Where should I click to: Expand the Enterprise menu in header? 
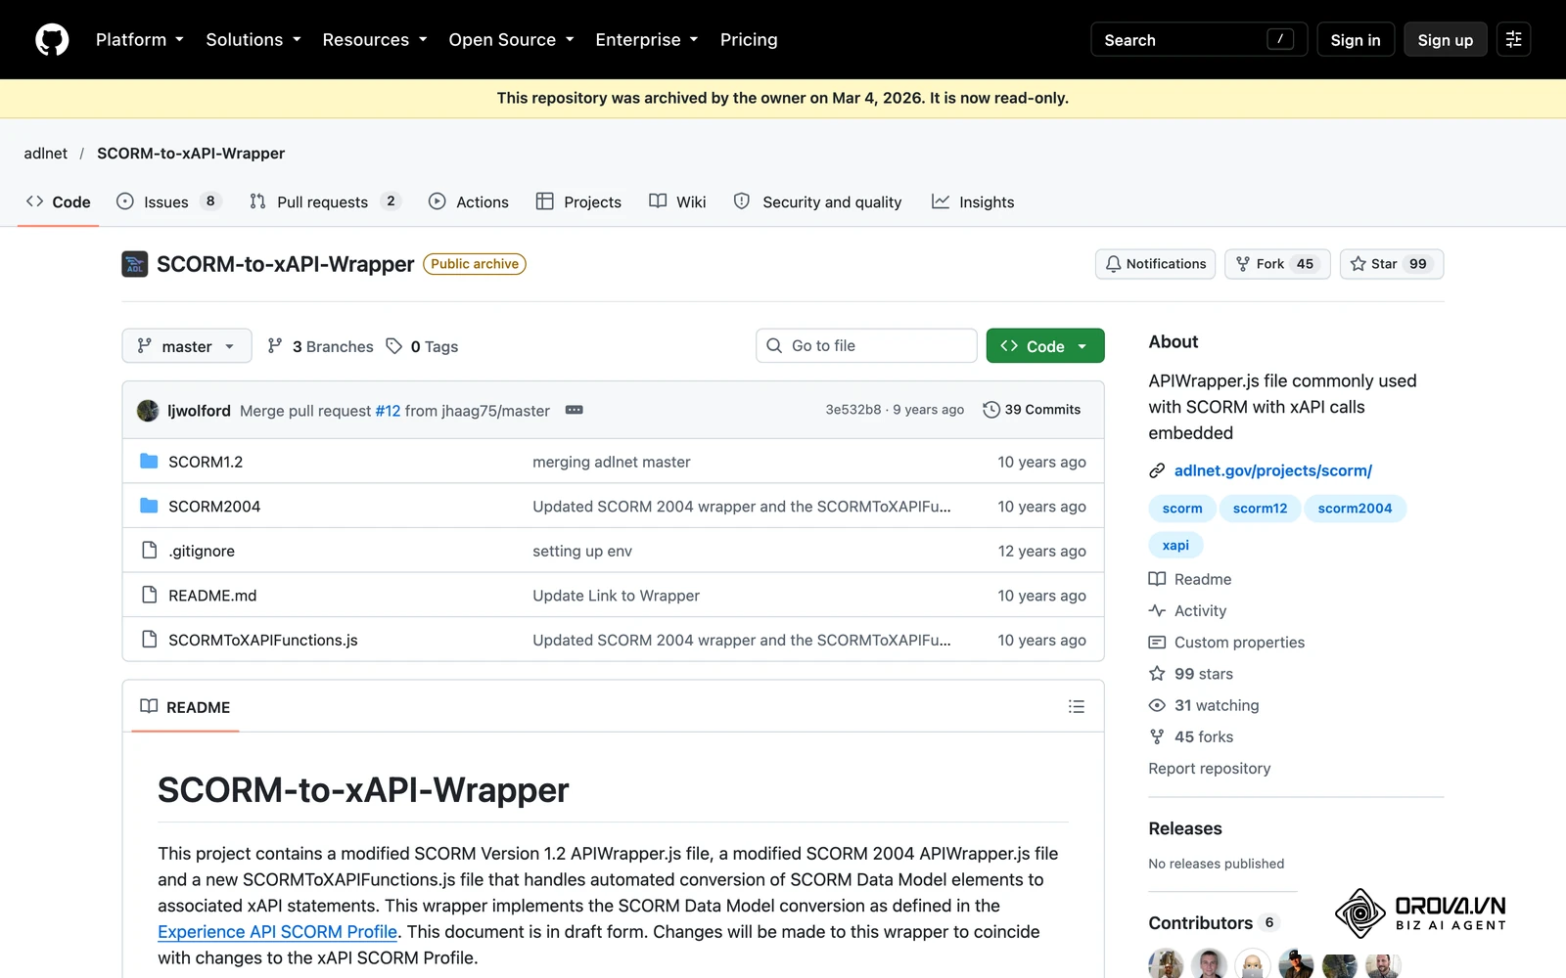click(x=647, y=40)
